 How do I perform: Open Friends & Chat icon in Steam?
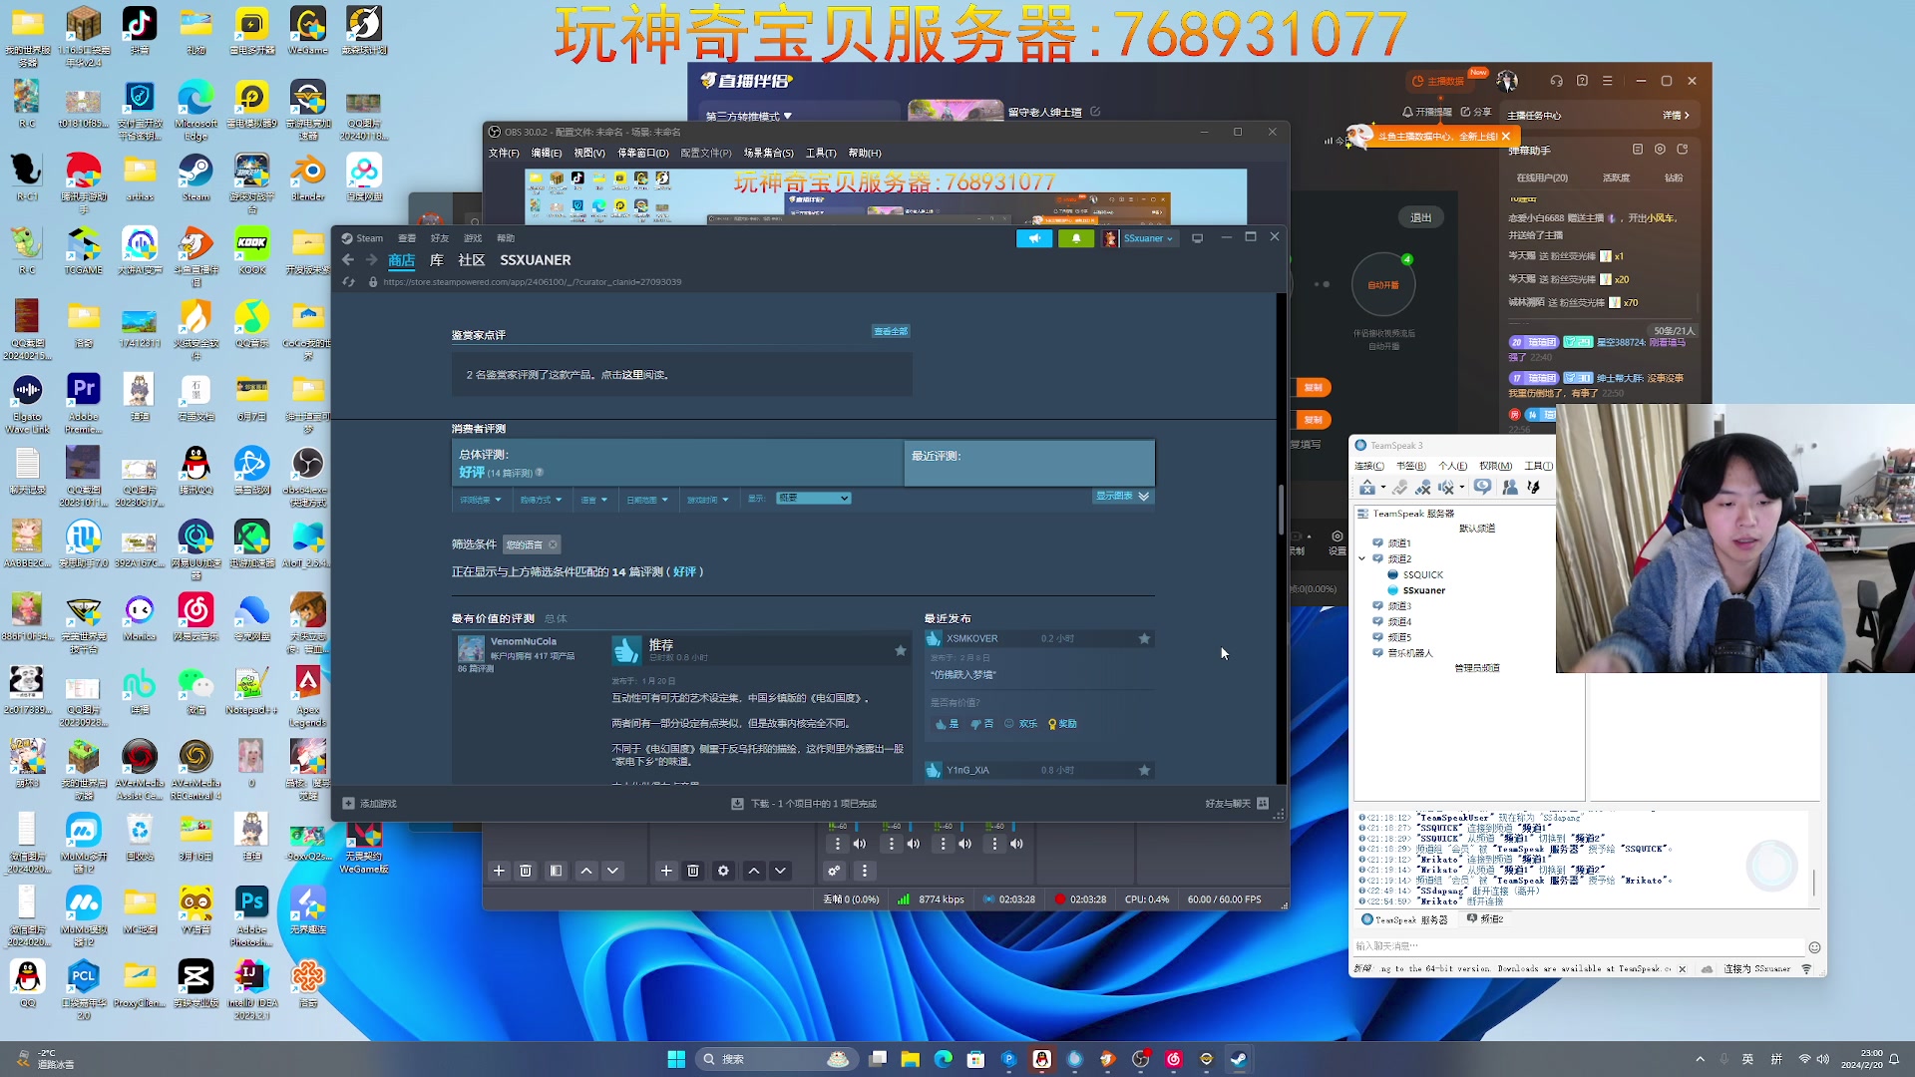pyautogui.click(x=1263, y=804)
